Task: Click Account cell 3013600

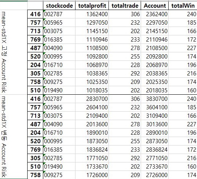Action: point(155,124)
